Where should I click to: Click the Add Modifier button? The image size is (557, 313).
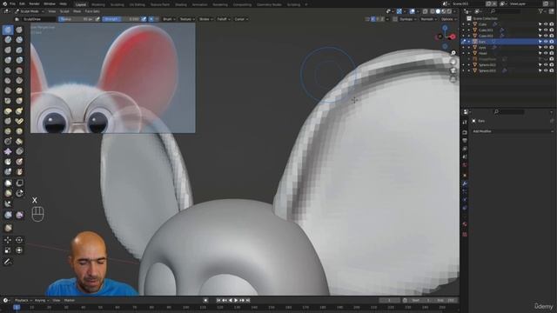click(x=513, y=131)
